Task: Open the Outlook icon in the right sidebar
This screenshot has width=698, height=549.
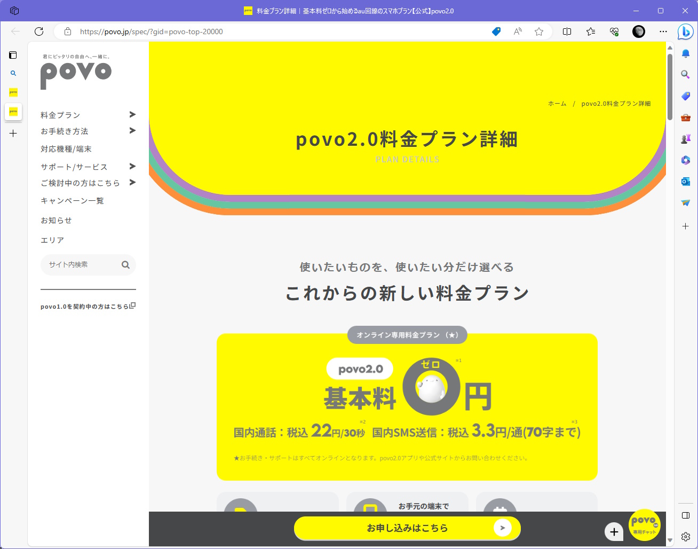Action: tap(685, 182)
